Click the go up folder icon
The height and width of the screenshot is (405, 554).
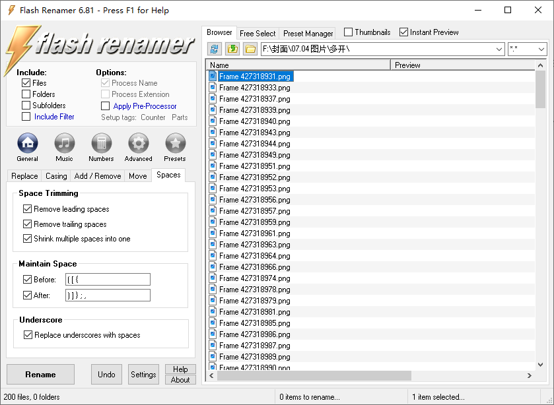(232, 49)
